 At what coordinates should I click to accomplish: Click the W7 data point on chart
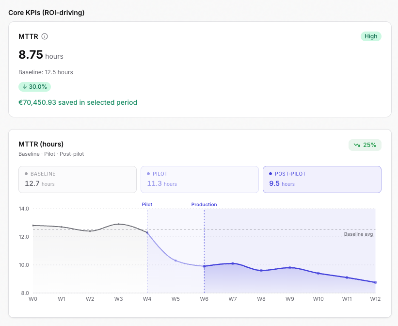pyautogui.click(x=233, y=263)
